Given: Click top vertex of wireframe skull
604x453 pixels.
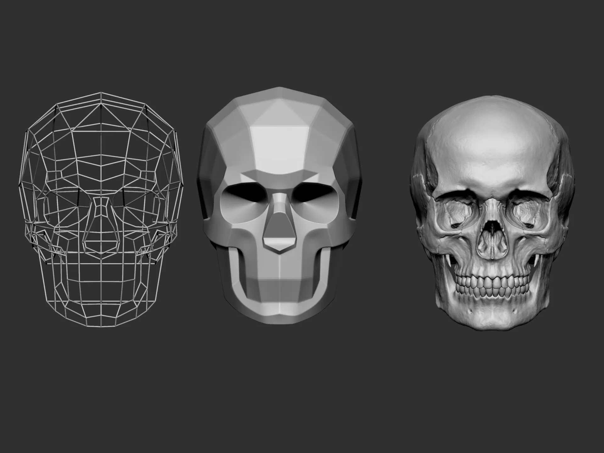Looking at the screenshot, I should click(x=101, y=92).
